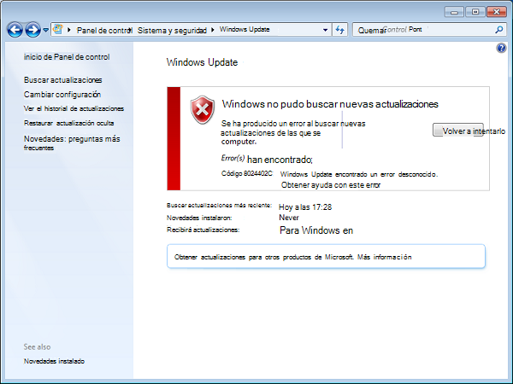Screen dimensions: 513x384
Task: Minimize the Windows Update window
Action: coord(454,12)
